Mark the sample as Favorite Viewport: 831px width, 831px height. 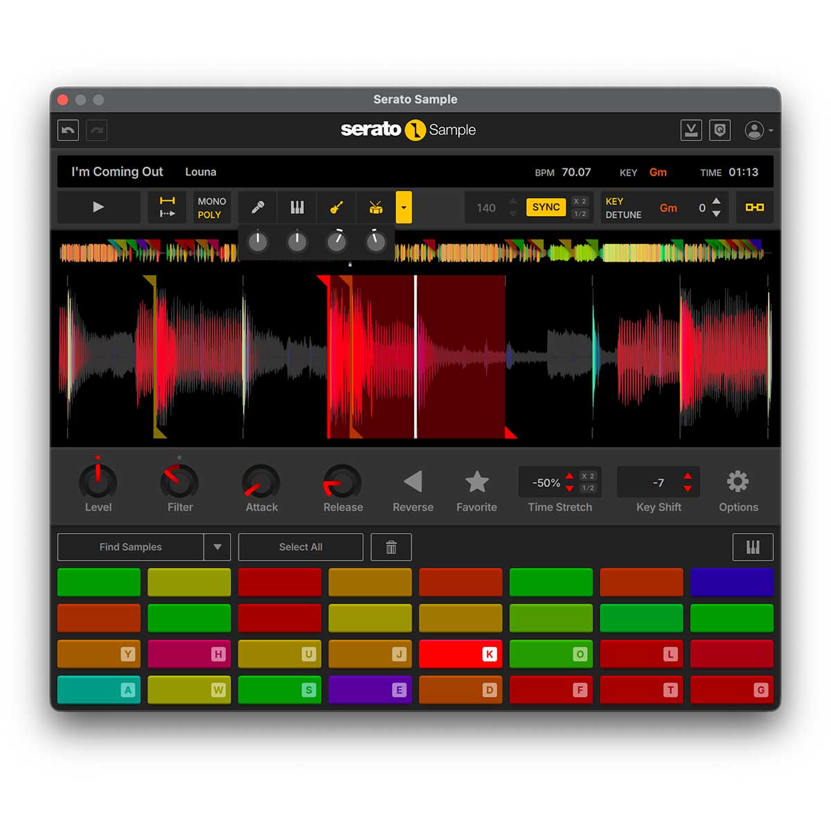pyautogui.click(x=476, y=482)
